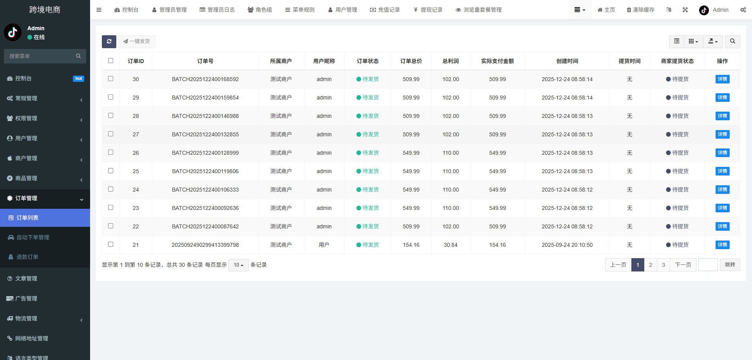Expand the 商户管理 sidebar menu

[45, 158]
